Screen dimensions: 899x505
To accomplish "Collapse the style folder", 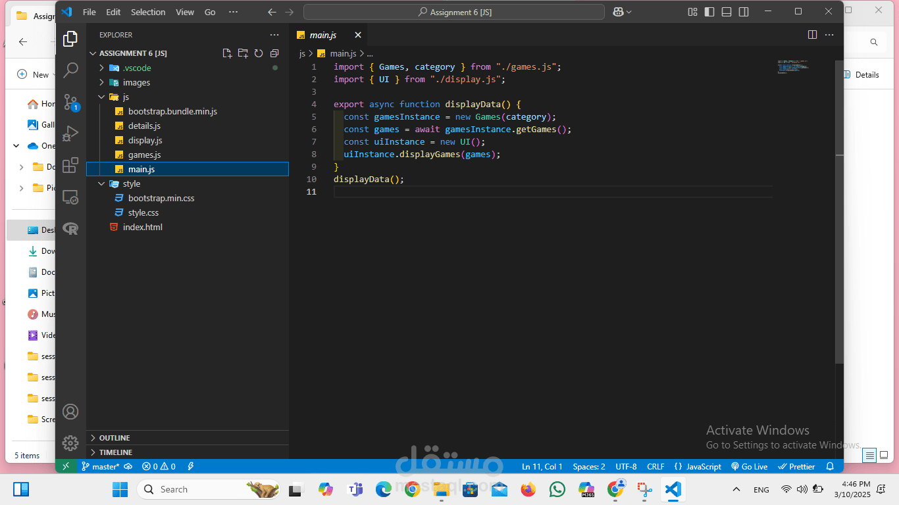I will [131, 183].
